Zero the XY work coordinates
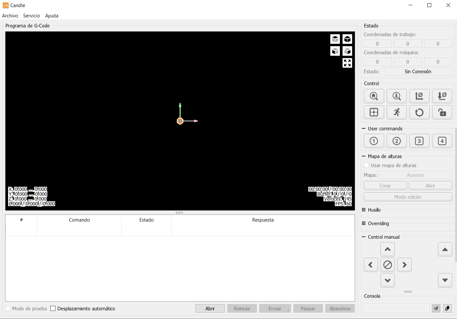Viewport: 457px width, 319px height. click(419, 96)
